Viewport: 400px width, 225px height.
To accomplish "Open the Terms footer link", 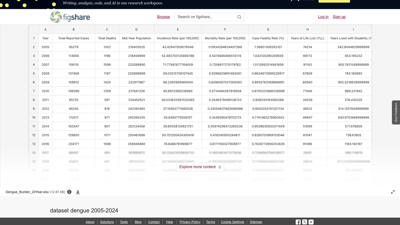I will click(x=211, y=222).
